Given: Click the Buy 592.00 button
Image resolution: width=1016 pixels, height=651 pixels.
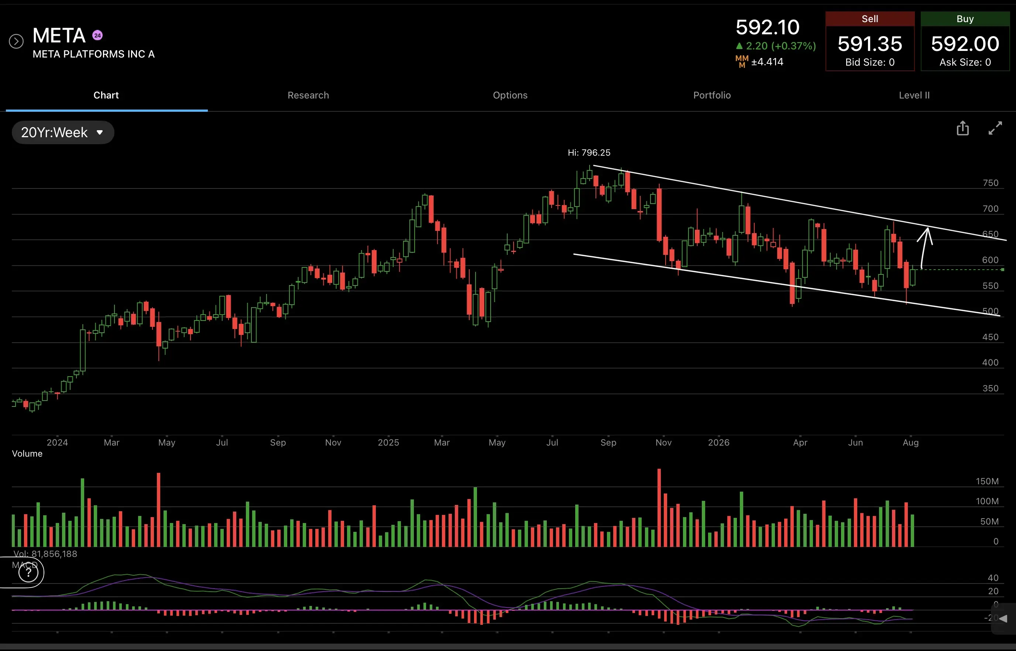Looking at the screenshot, I should [x=965, y=41].
